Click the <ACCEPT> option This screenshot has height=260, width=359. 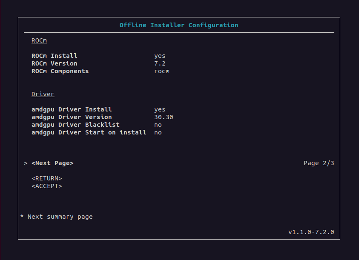click(47, 186)
